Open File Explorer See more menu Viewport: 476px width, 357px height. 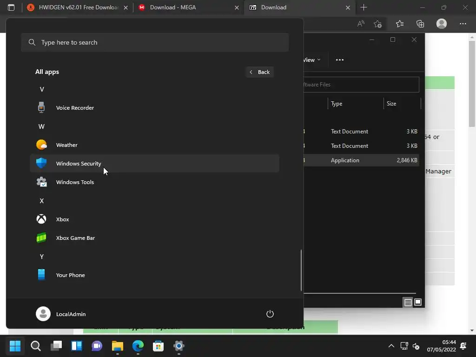pyautogui.click(x=340, y=60)
